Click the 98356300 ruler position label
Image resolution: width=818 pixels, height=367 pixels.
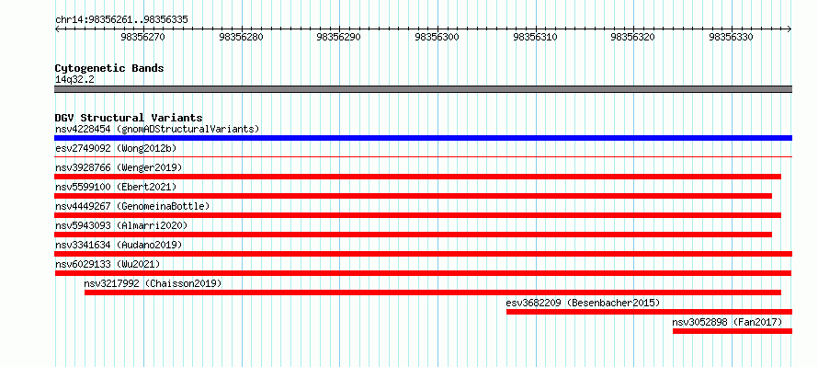tap(437, 37)
